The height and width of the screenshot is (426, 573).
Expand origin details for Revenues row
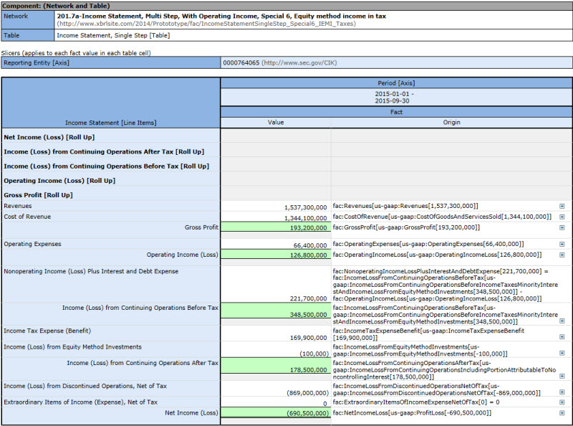[x=562, y=207]
